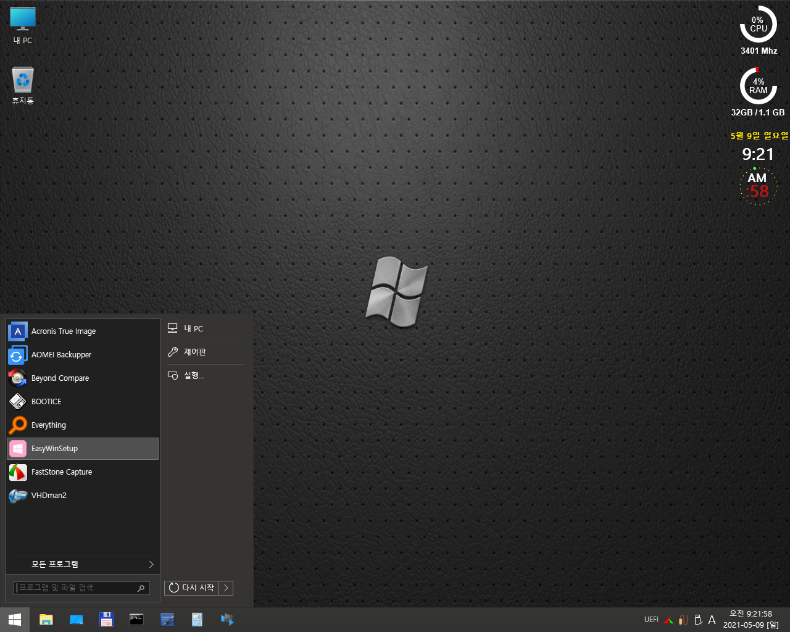Open FastStone Capture from start menu
This screenshot has width=790, height=632.
coord(83,472)
